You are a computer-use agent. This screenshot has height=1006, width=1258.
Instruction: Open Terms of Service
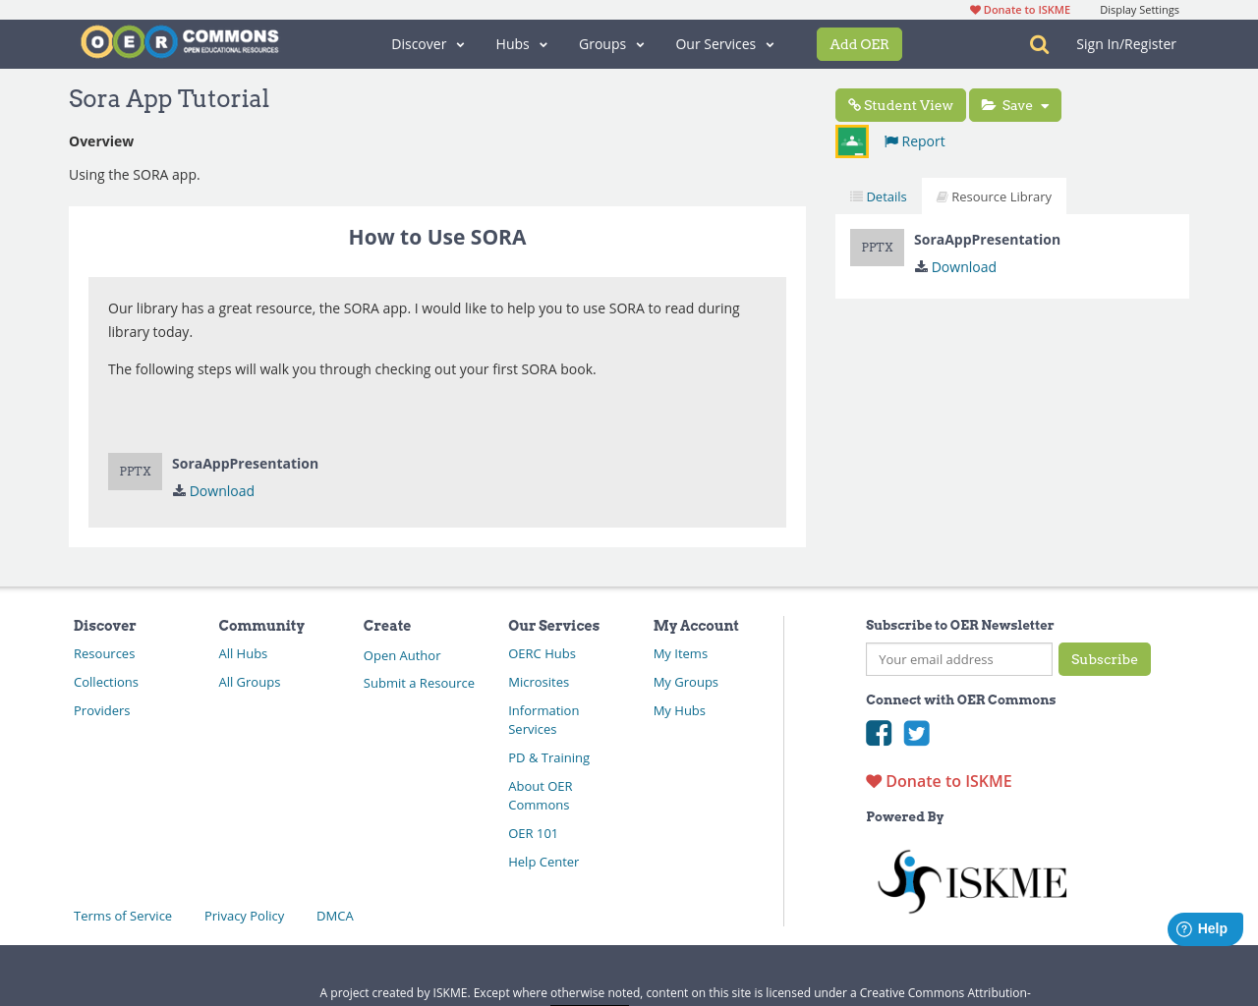tap(123, 916)
